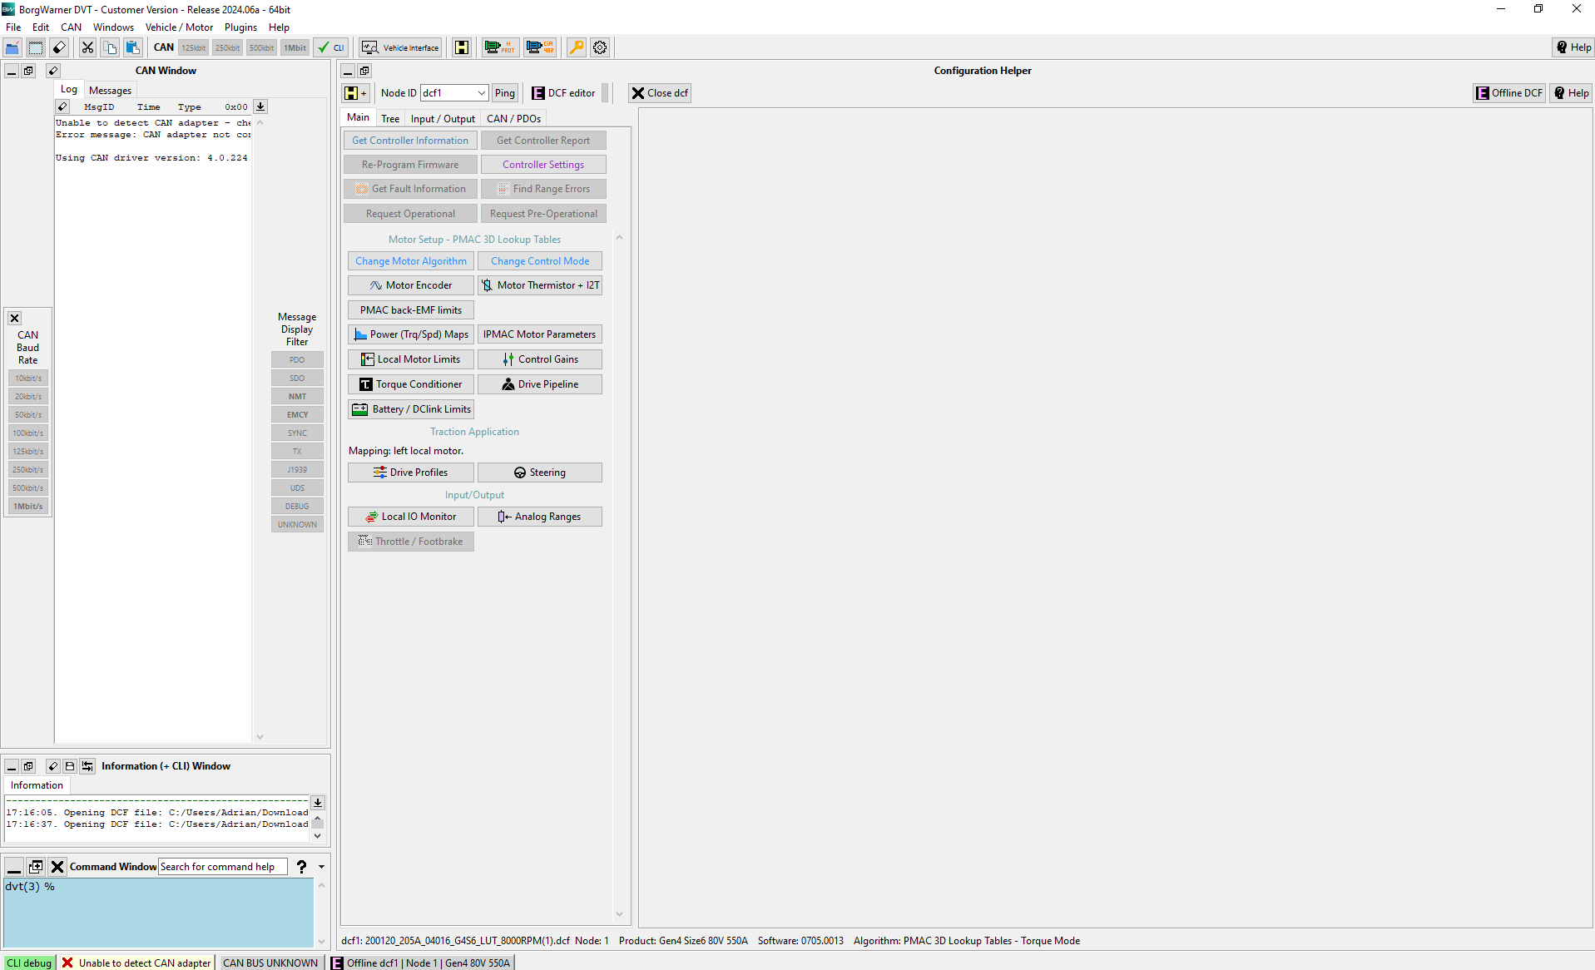1595x970 pixels.
Task: Open the DCF editor
Action: (563, 93)
